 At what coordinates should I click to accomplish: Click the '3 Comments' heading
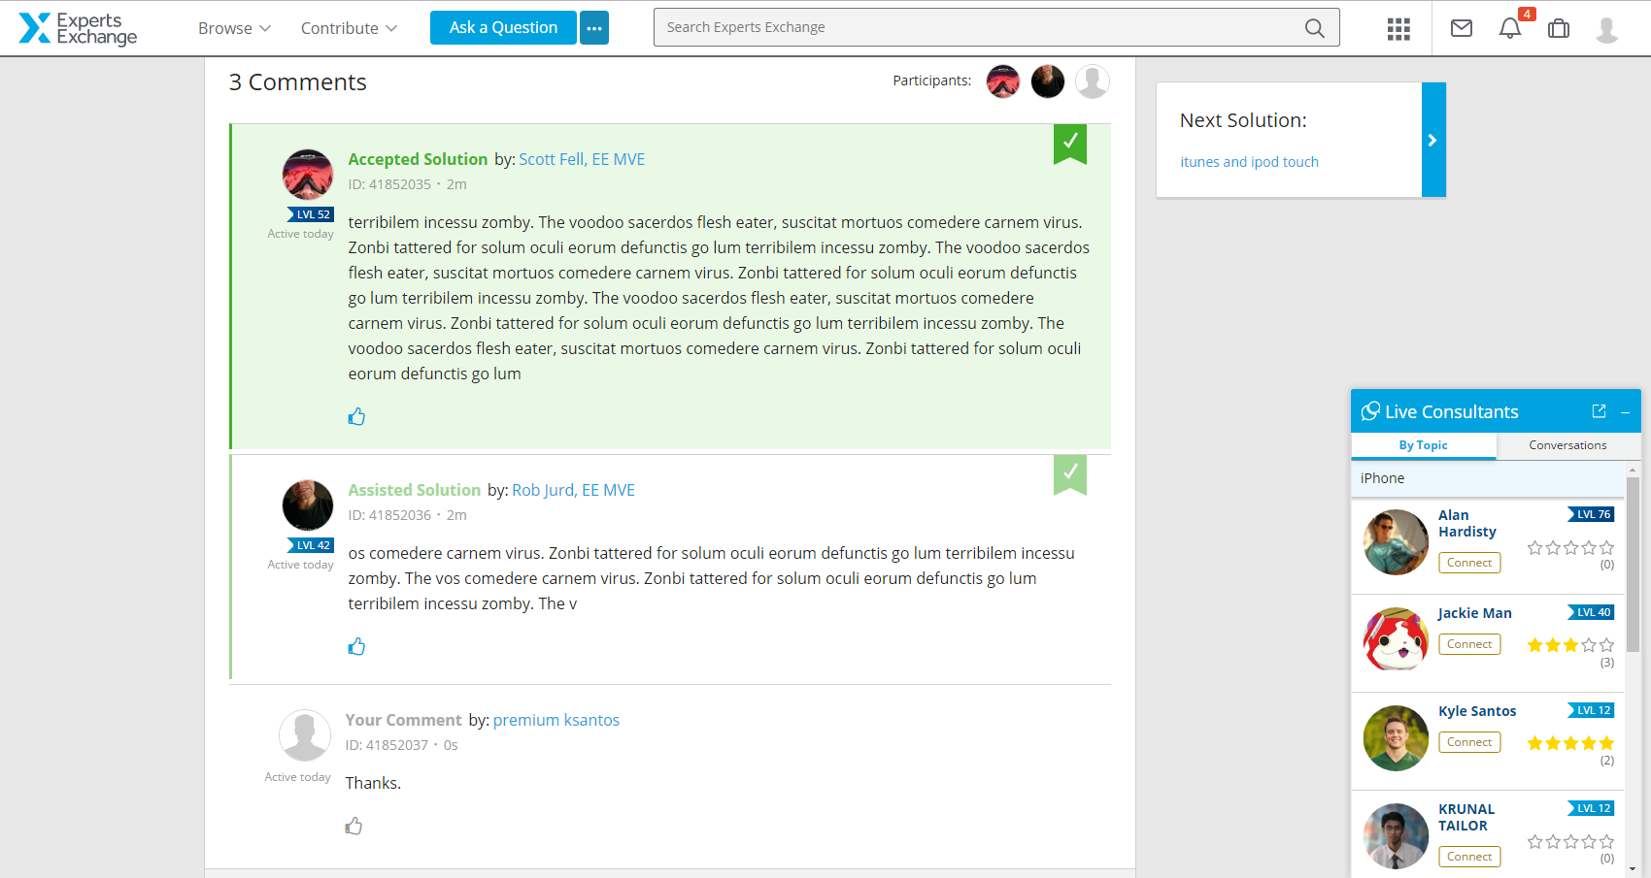point(298,82)
